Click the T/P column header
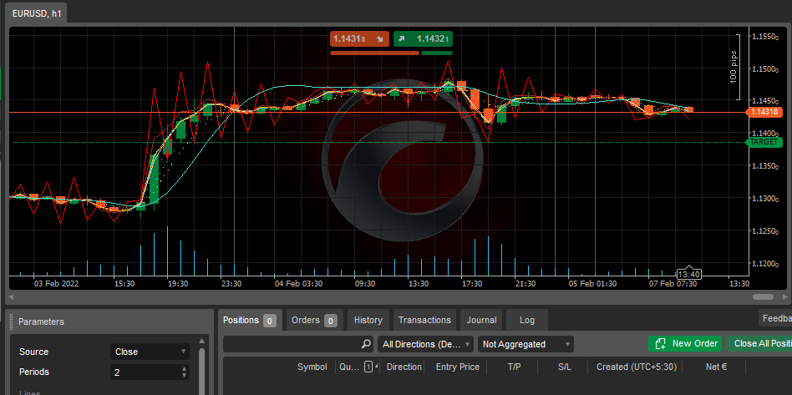Image resolution: width=792 pixels, height=395 pixels. [x=514, y=367]
